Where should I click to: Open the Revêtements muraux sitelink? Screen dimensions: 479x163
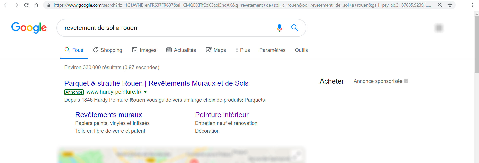pos(109,115)
